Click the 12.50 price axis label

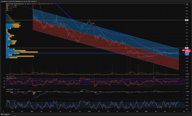[x=187, y=58]
